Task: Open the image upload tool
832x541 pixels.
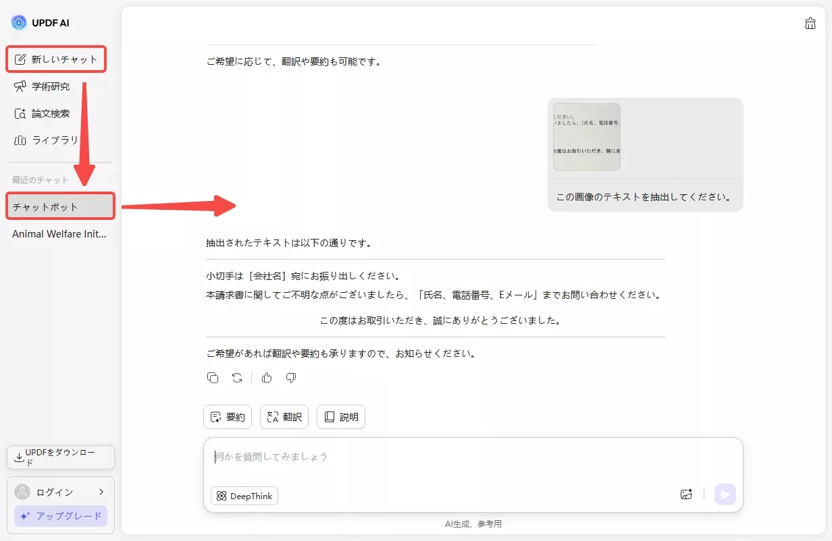Action: point(686,494)
